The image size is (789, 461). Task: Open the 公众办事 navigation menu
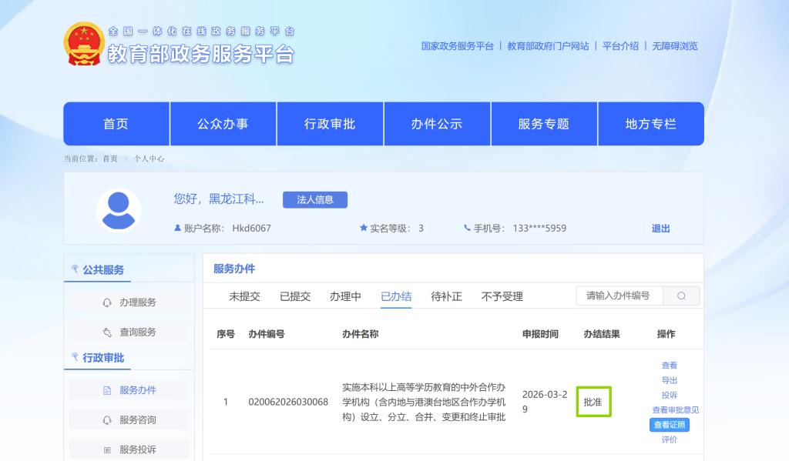pyautogui.click(x=223, y=124)
